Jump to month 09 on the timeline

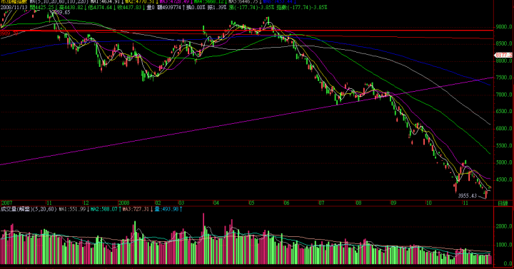[x=393, y=204]
